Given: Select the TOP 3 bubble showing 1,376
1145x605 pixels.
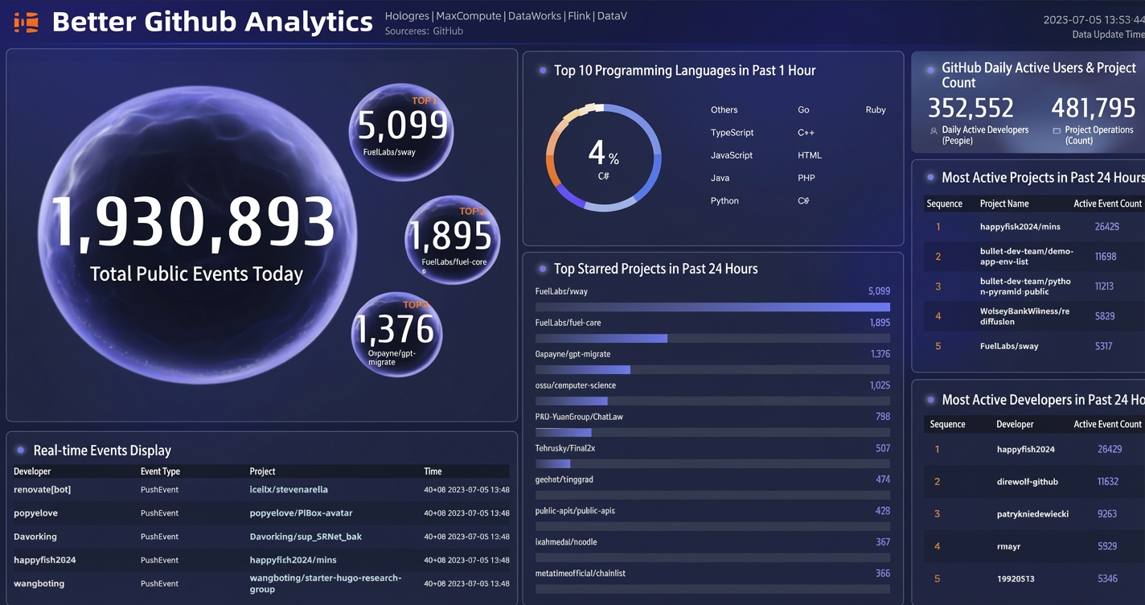Looking at the screenshot, I should tap(396, 335).
